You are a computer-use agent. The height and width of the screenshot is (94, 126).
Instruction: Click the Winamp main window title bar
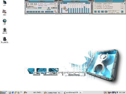(41, 1)
